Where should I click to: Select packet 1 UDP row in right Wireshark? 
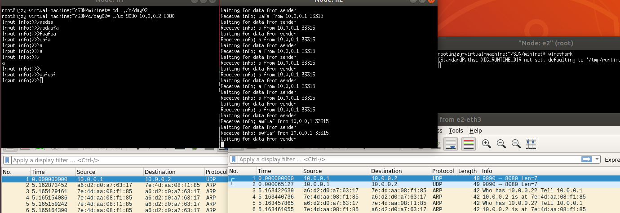click(424, 178)
